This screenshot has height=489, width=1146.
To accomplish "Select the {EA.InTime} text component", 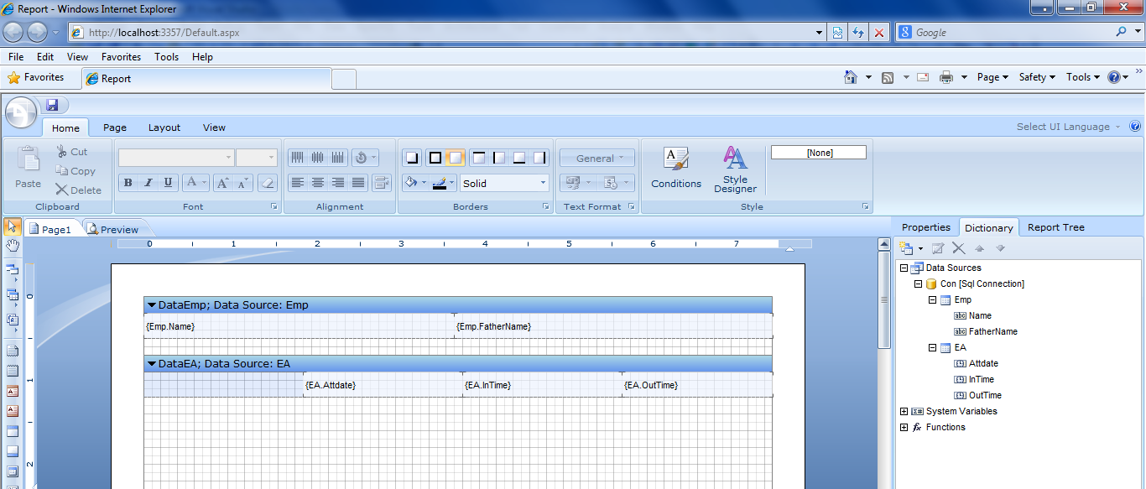I will click(542, 385).
